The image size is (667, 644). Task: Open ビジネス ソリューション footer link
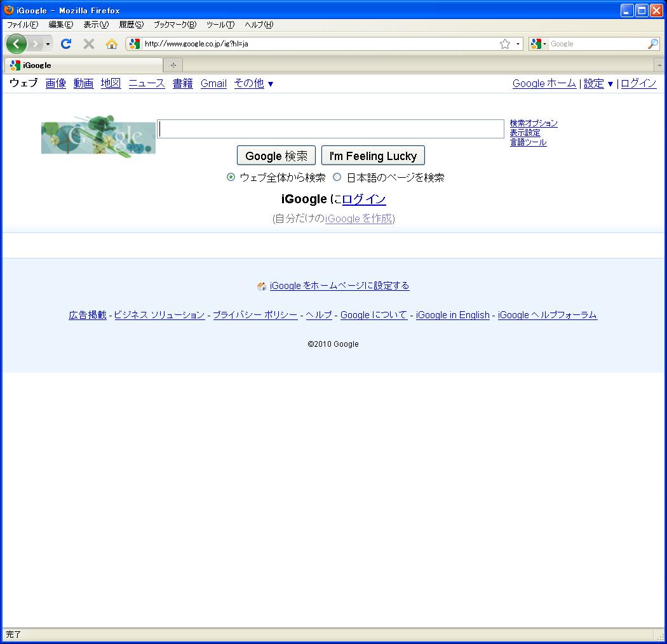click(x=159, y=315)
